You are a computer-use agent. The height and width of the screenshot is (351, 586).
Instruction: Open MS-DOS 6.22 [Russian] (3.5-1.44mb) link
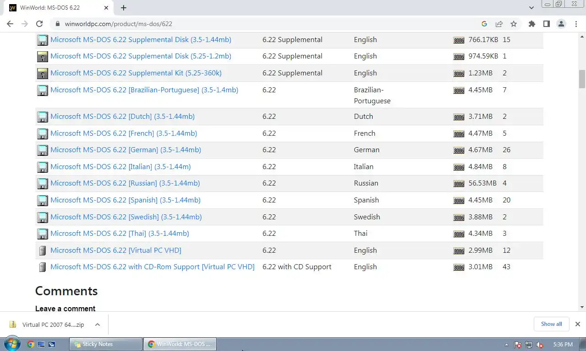click(x=125, y=183)
